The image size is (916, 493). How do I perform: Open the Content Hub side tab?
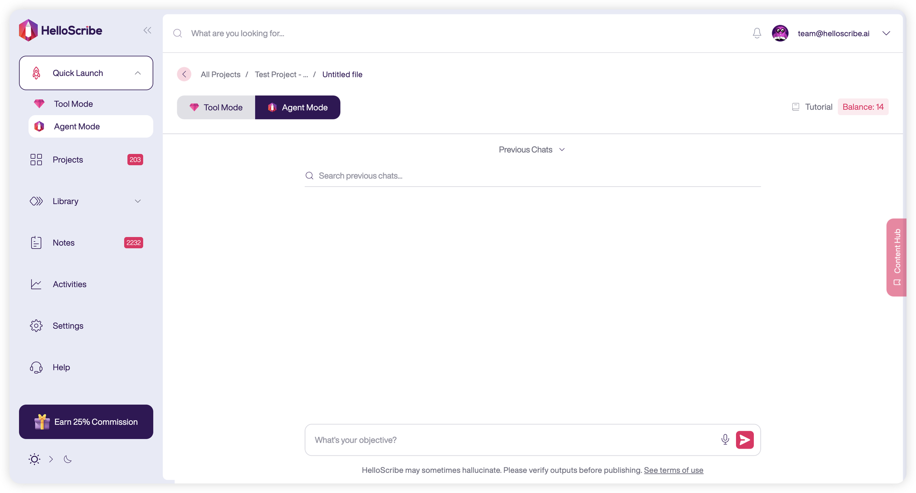pyautogui.click(x=896, y=257)
